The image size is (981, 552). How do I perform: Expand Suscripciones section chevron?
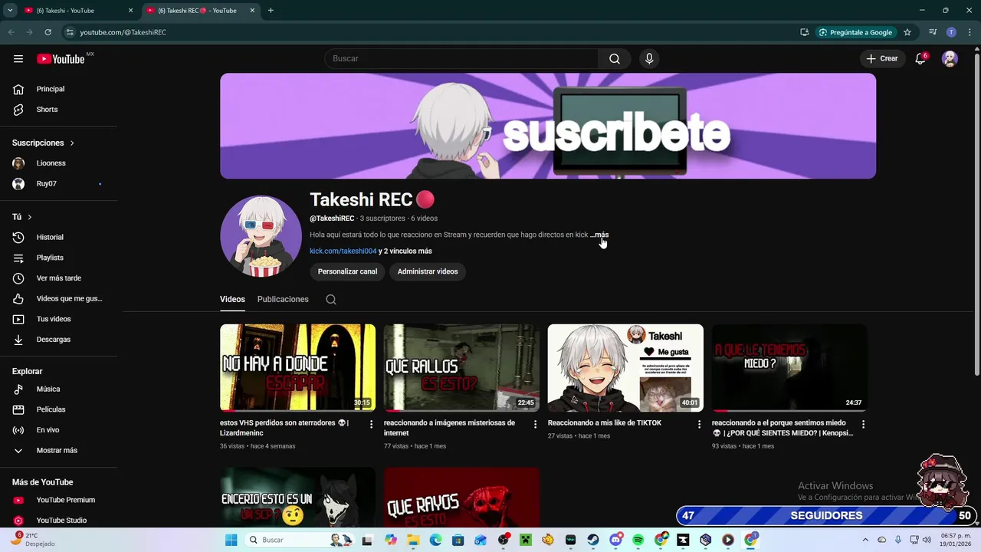pos(72,143)
